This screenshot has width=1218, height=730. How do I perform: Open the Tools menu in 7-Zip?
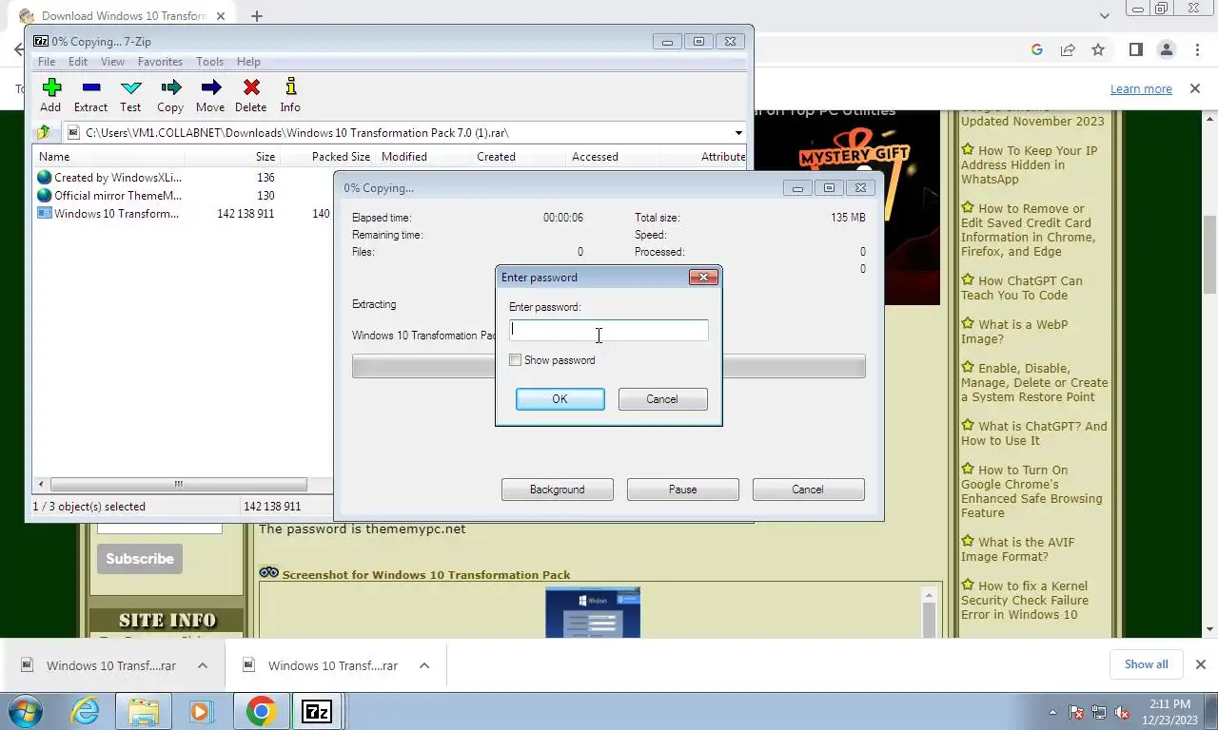click(x=209, y=62)
